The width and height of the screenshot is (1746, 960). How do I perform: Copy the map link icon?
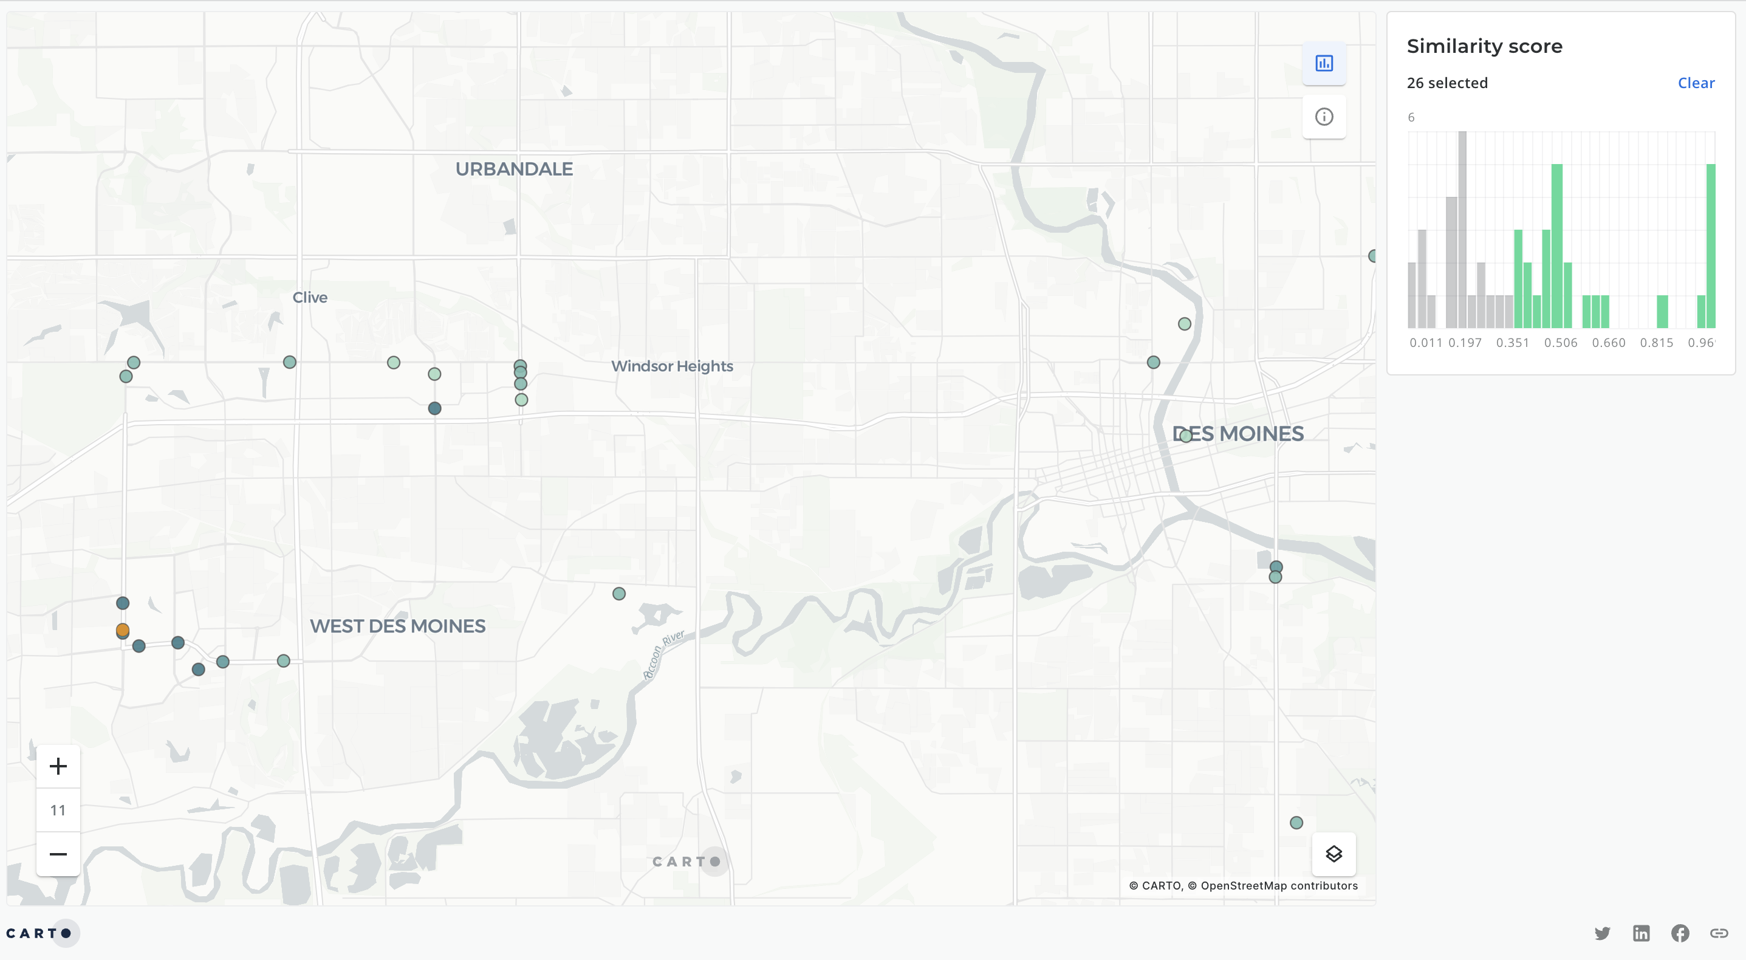1718,933
